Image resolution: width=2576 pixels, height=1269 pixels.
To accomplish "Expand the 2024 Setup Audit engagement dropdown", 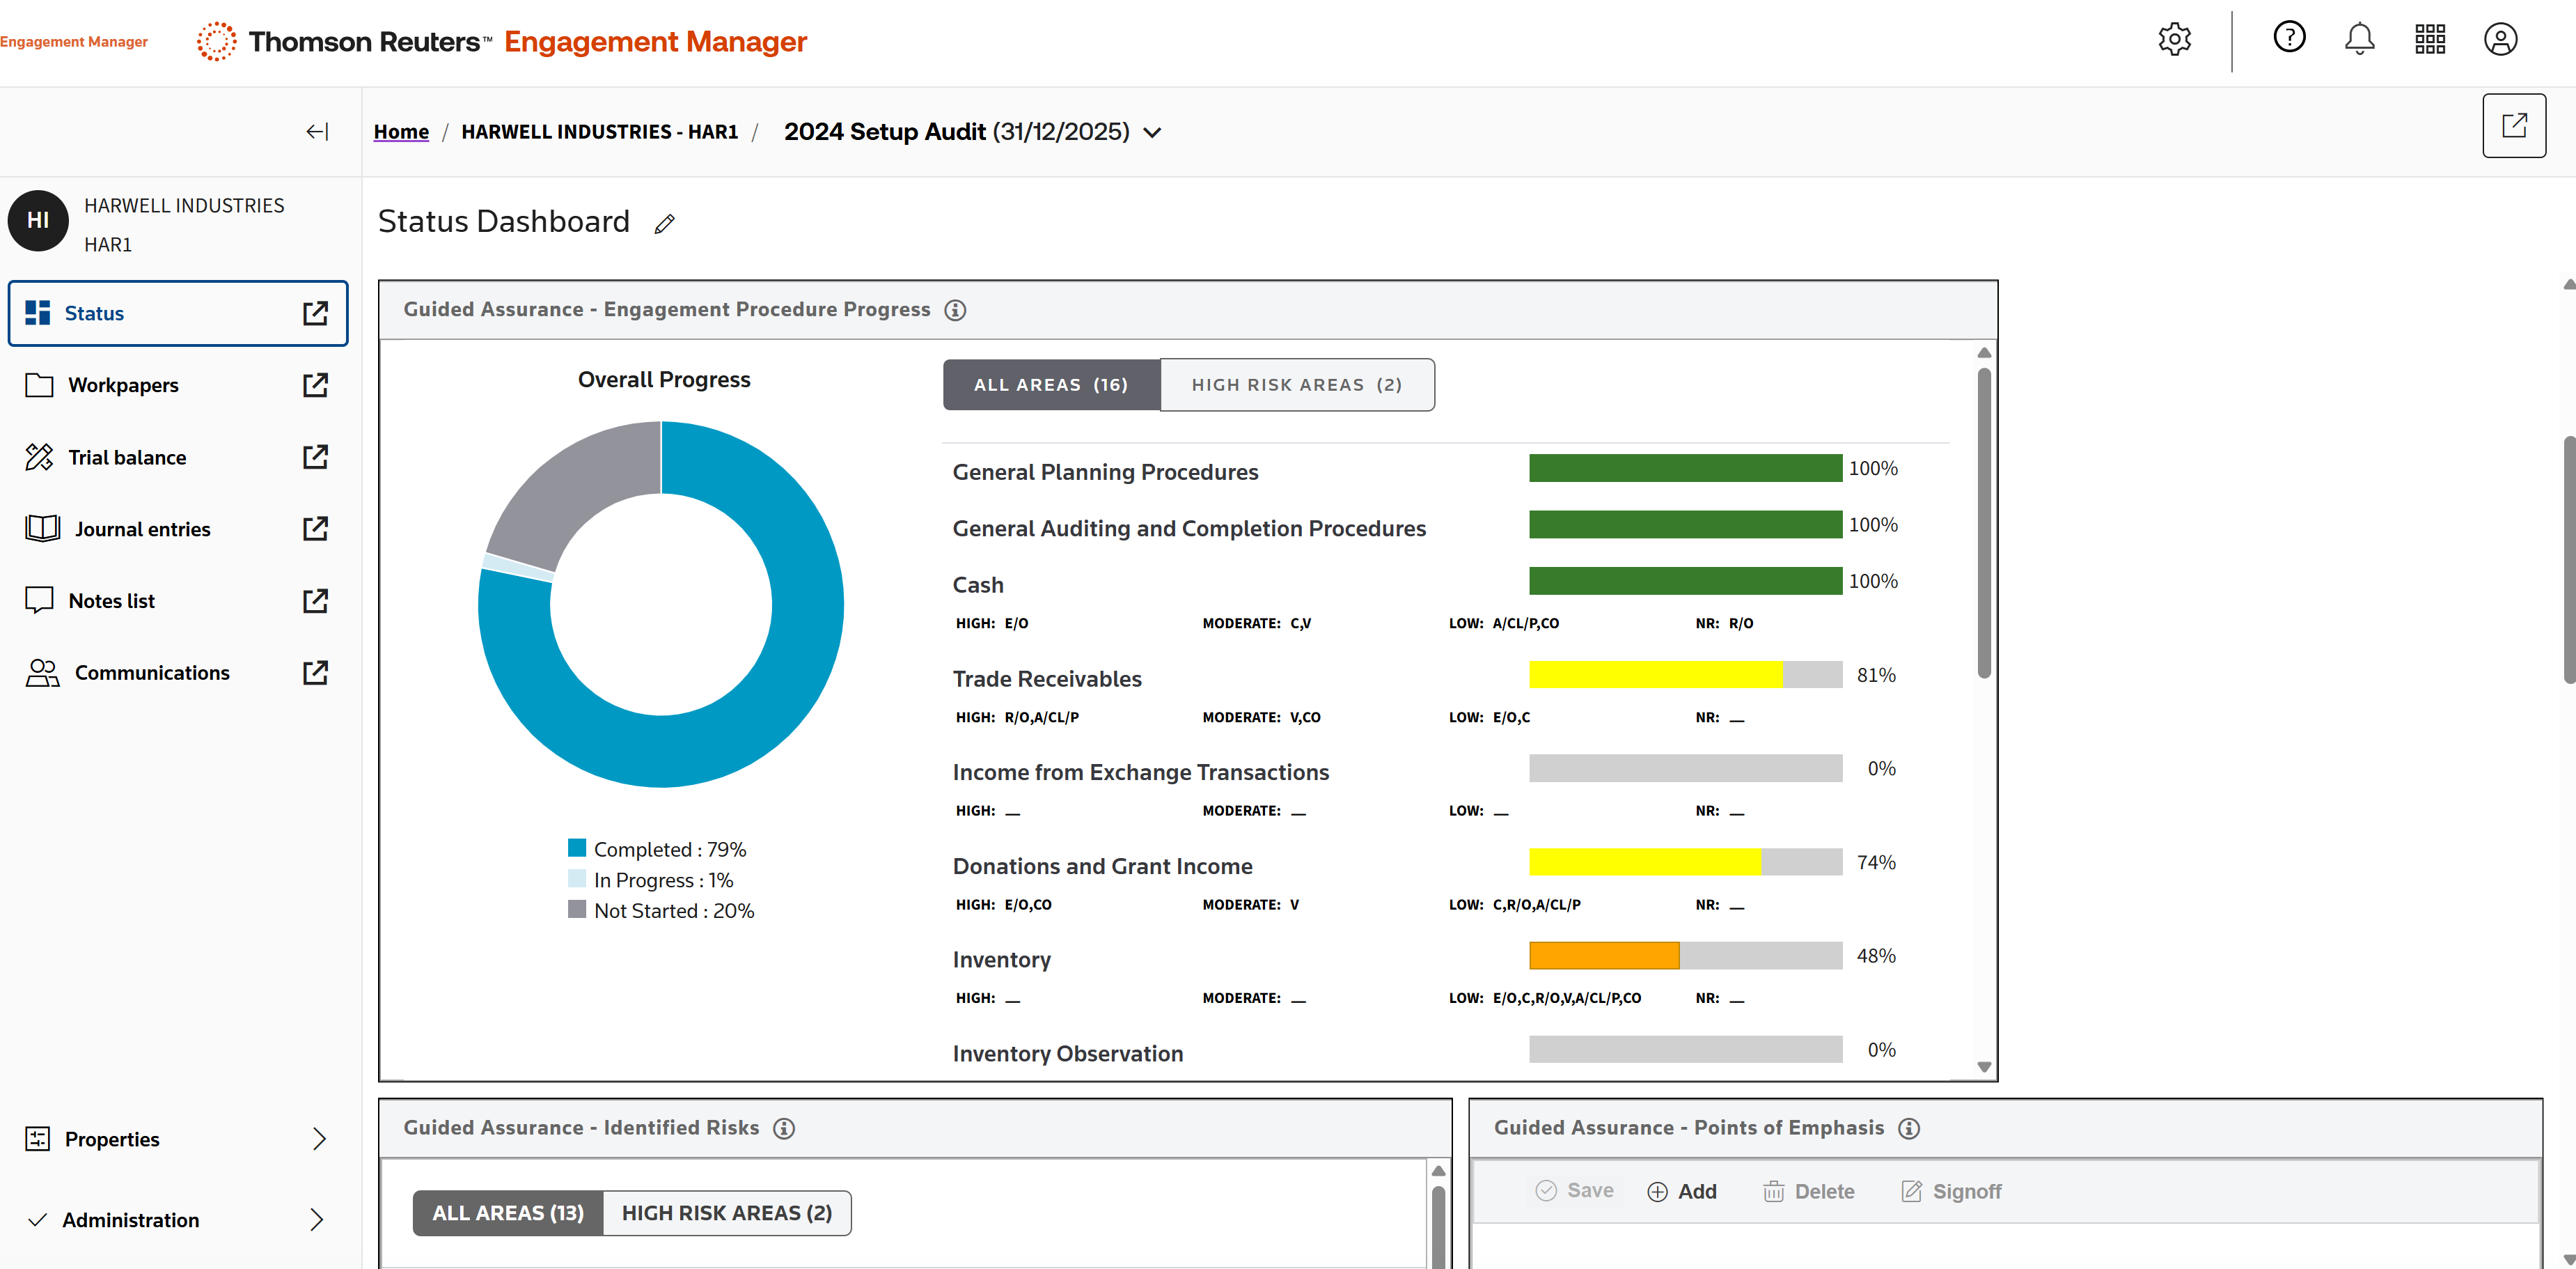I will coord(1152,133).
